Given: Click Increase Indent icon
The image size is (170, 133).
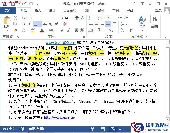Looking at the screenshot, I should click(x=126, y=18).
